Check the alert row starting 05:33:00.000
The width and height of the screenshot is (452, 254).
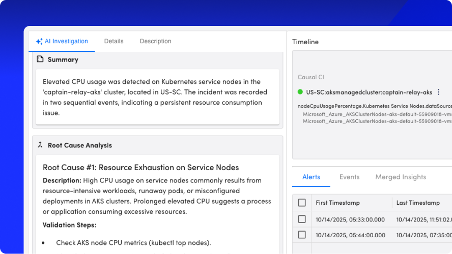click(302, 219)
